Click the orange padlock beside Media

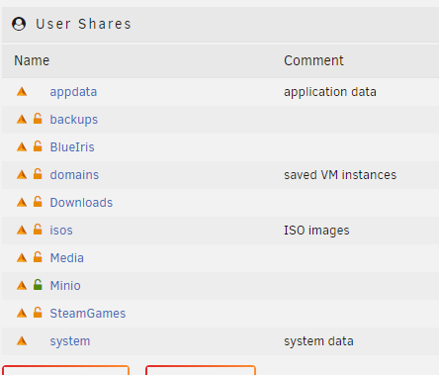(x=38, y=257)
